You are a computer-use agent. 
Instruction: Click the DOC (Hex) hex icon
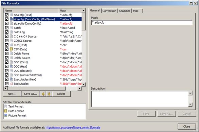pos(11,66)
